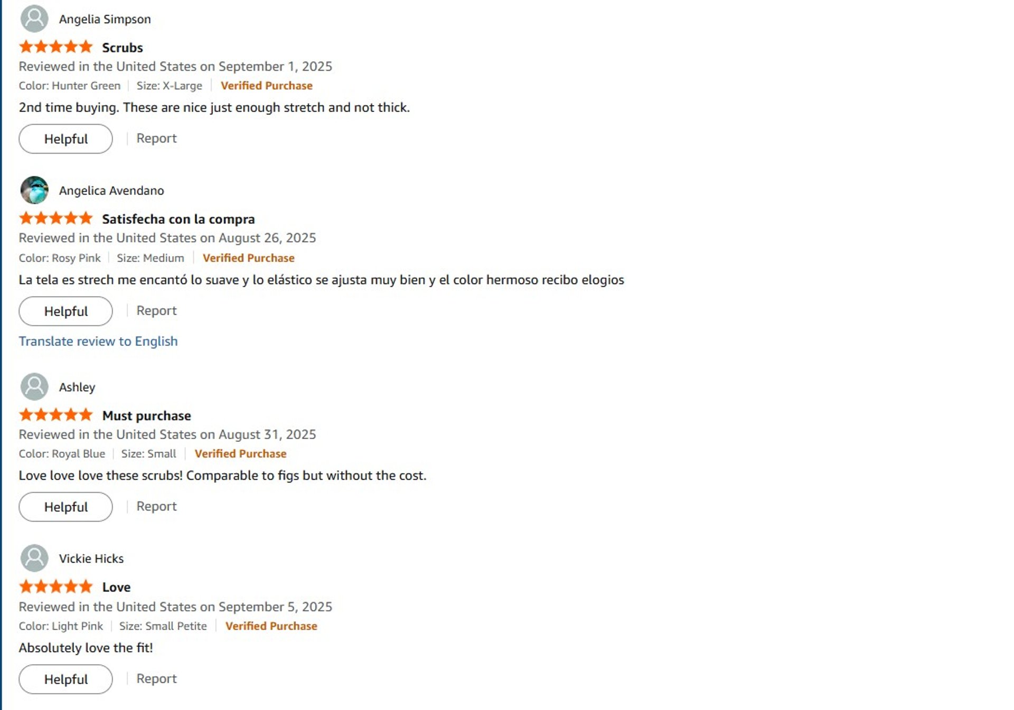Viewport: 1014px width, 710px height.
Task: Mark Angelia Simpson's review as Helpful
Action: (65, 139)
